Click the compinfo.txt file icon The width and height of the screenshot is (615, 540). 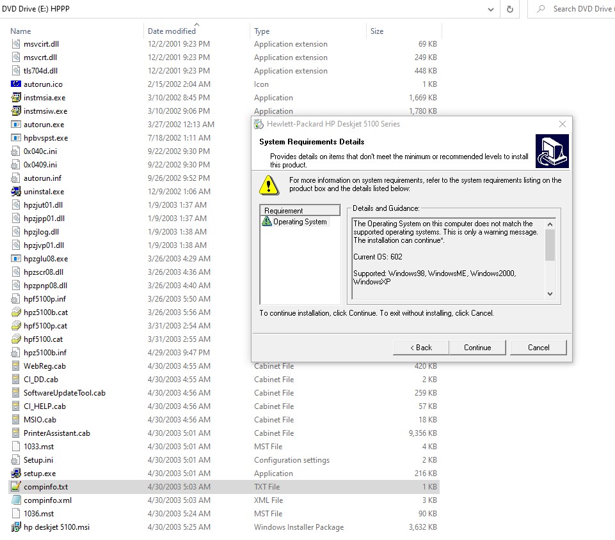16,487
